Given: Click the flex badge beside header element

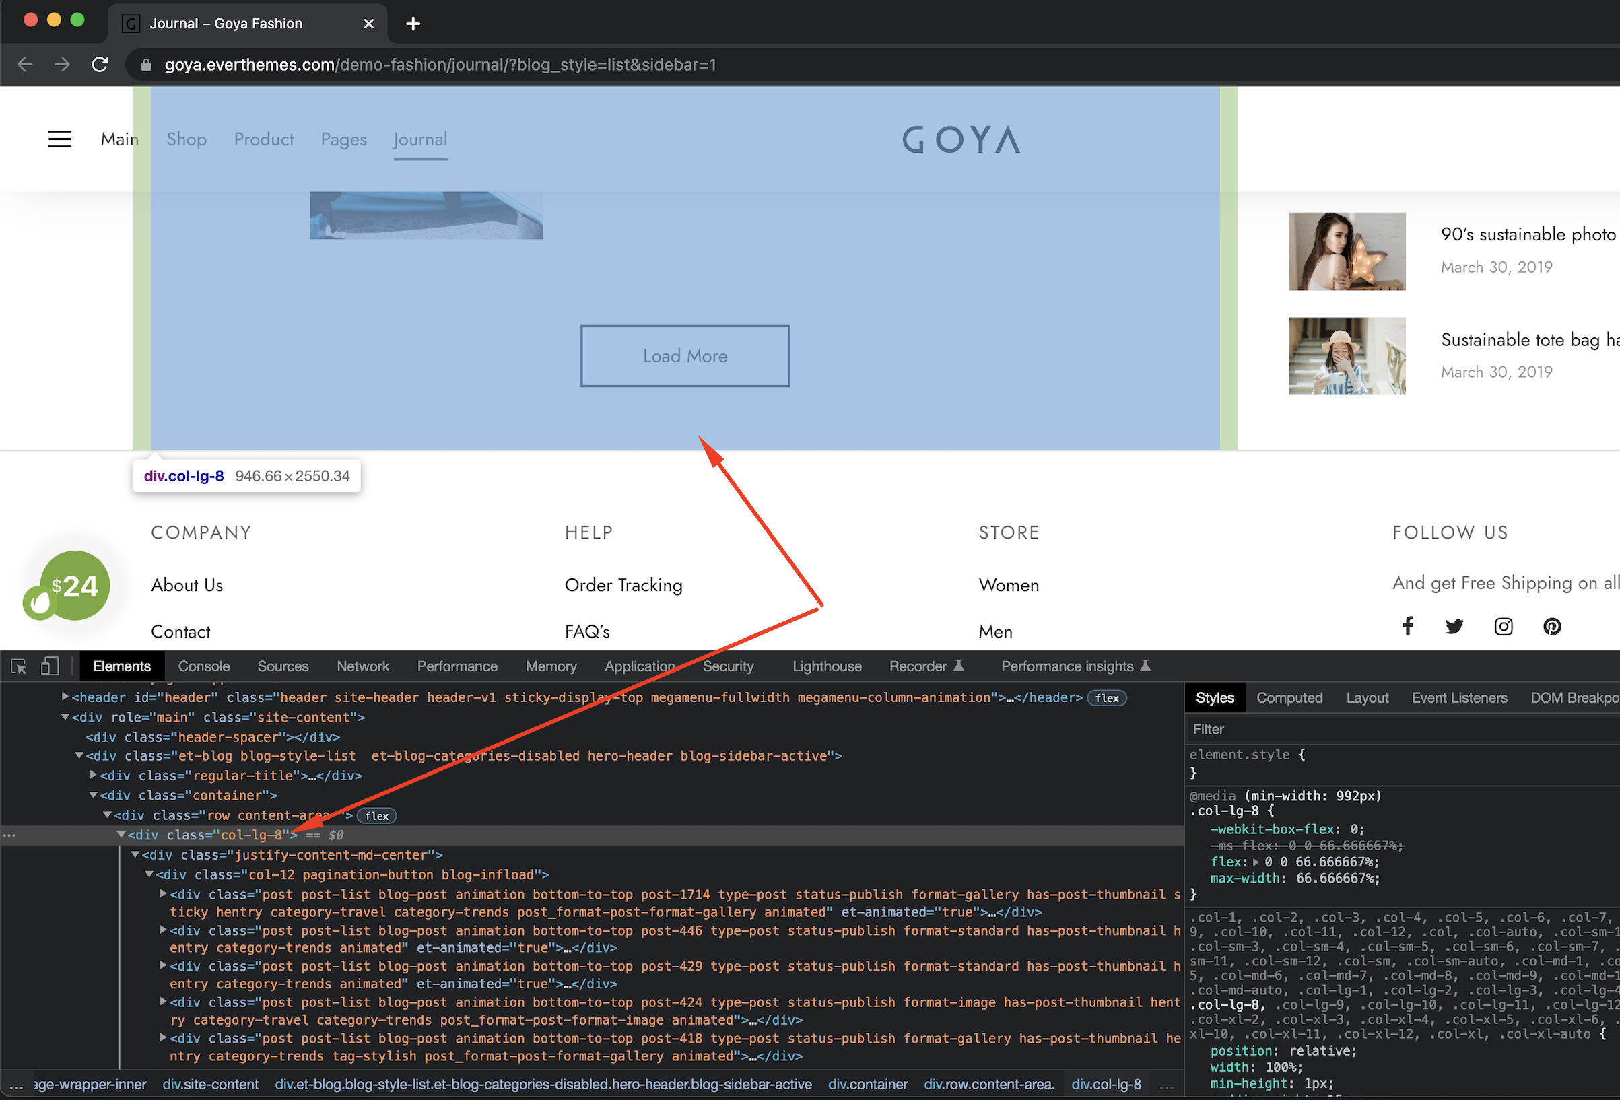Looking at the screenshot, I should pyautogui.click(x=1107, y=698).
